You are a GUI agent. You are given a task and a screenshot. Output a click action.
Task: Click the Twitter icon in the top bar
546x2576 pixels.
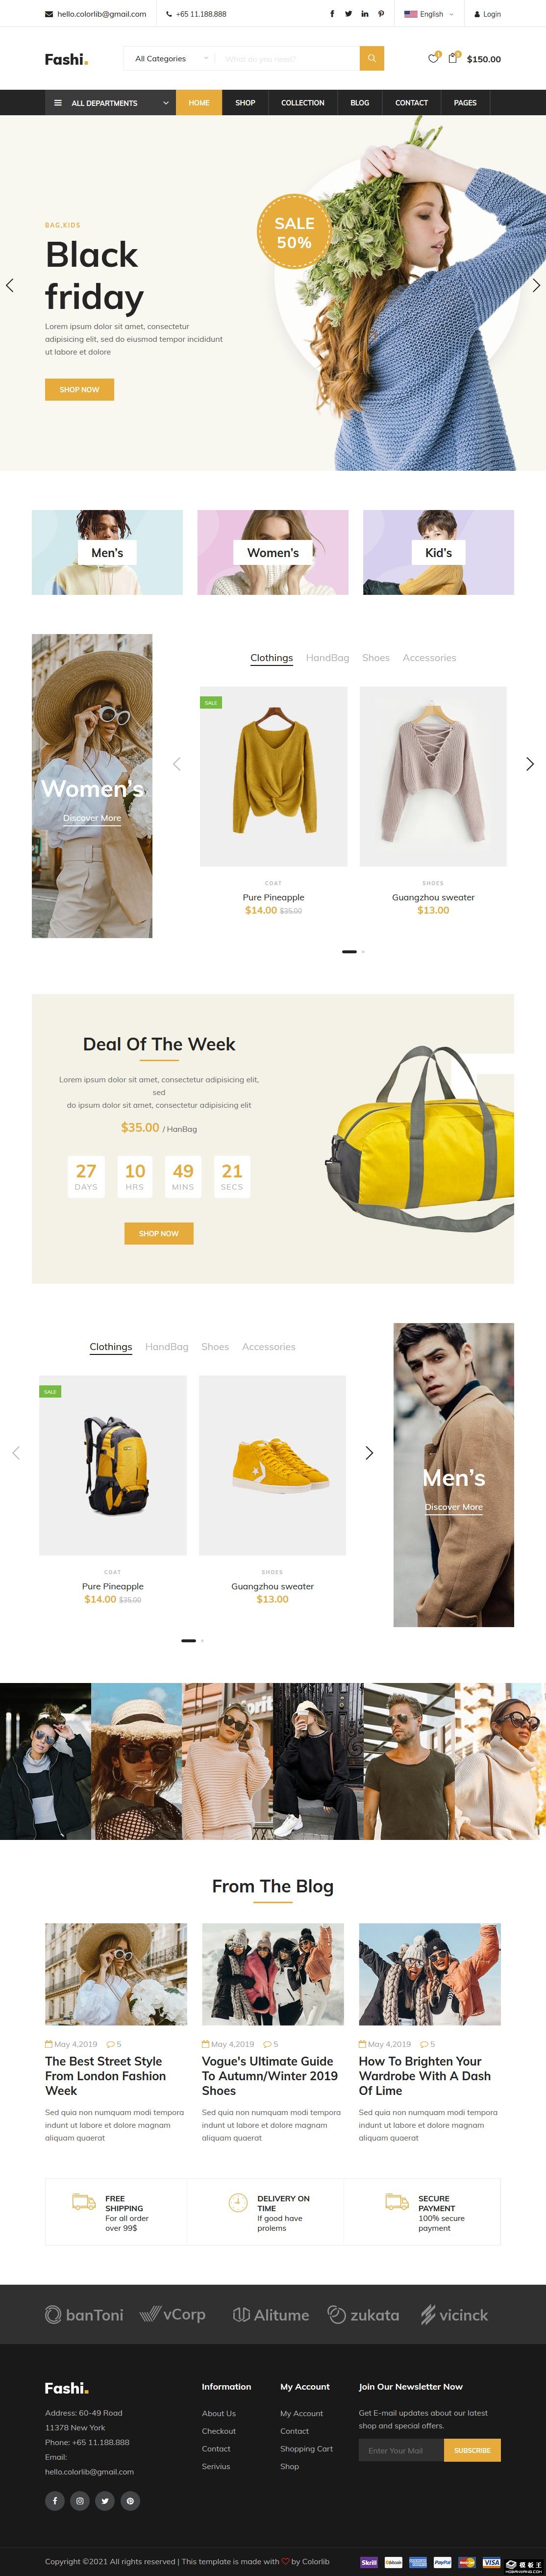coord(348,14)
